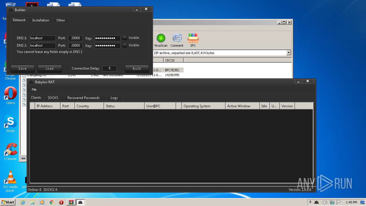Switch to the SOCKS tab
The image size is (366, 206).
[x=53, y=98]
